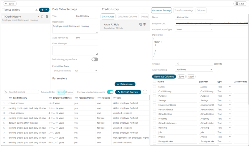Toggle Includes Aggregate Data switch
This screenshot has width=249, height=146.
coord(95,59)
